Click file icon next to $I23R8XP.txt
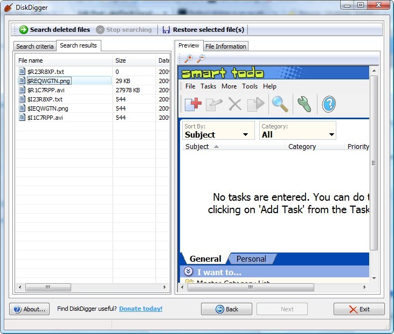The image size is (394, 334). (22, 99)
